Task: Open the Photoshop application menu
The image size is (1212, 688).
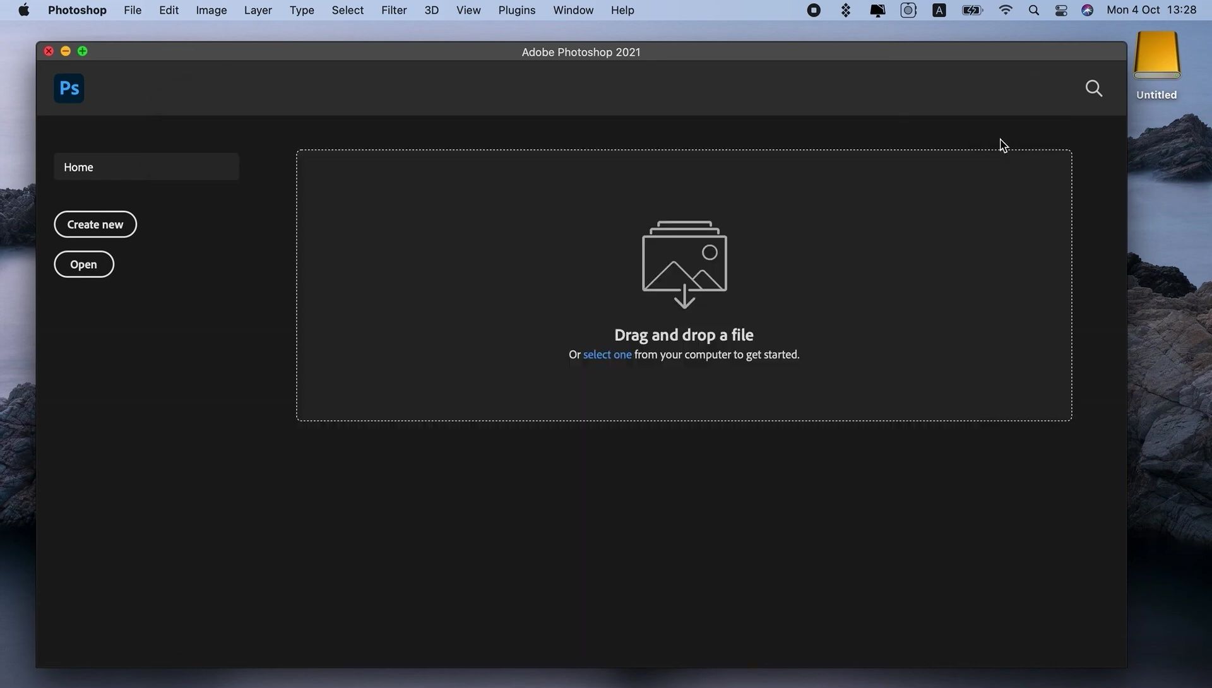Action: pyautogui.click(x=77, y=10)
